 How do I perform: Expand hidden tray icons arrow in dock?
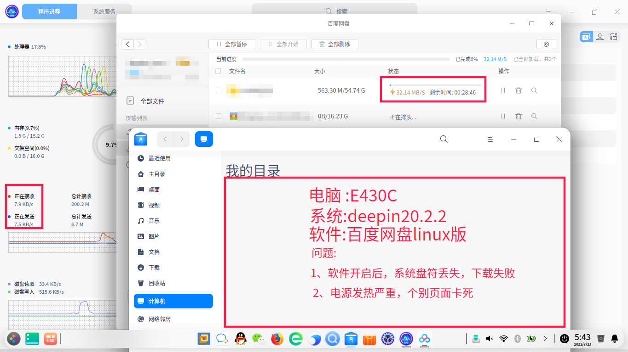pos(546,339)
